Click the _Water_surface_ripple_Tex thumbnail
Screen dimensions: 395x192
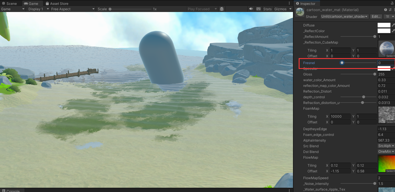tap(386, 189)
